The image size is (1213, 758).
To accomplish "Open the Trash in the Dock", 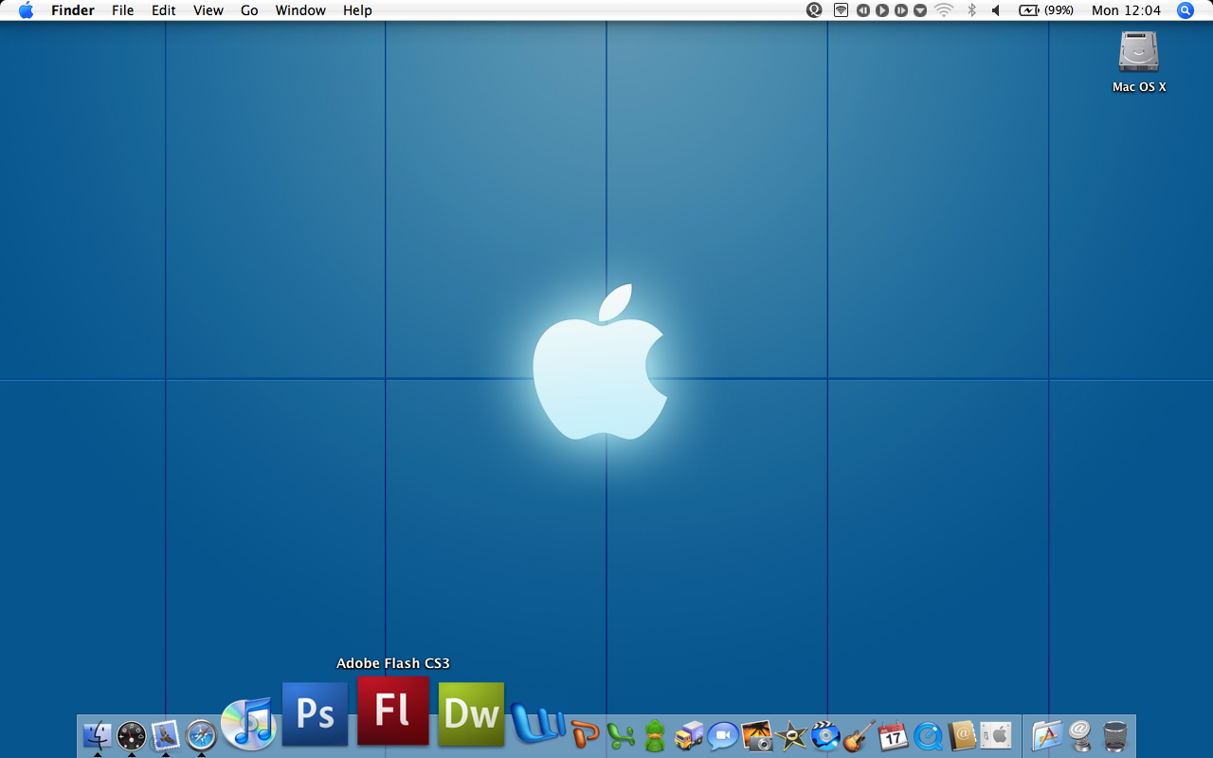I will [1115, 736].
